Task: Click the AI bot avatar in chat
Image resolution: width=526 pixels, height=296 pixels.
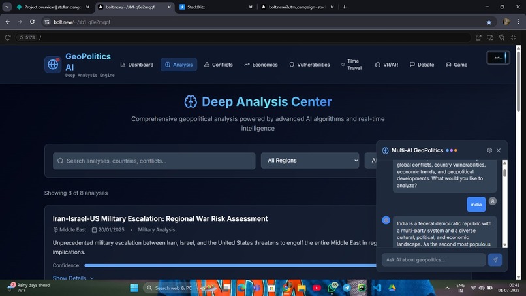Action: click(x=386, y=220)
